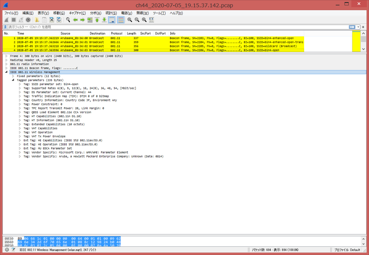Screen dimensions: 369x255
Task: Open the 無線(W) menu
Action: (x=142, y=13)
